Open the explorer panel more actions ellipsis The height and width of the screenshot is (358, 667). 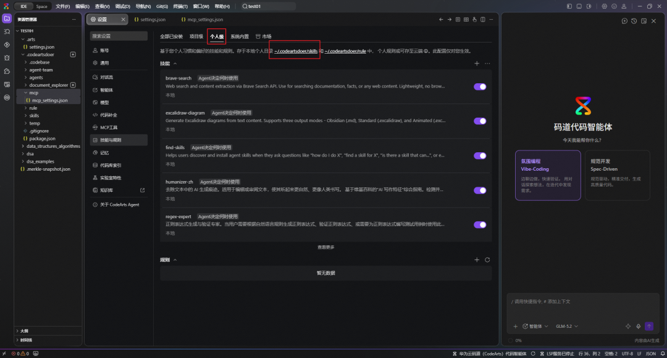(x=74, y=20)
